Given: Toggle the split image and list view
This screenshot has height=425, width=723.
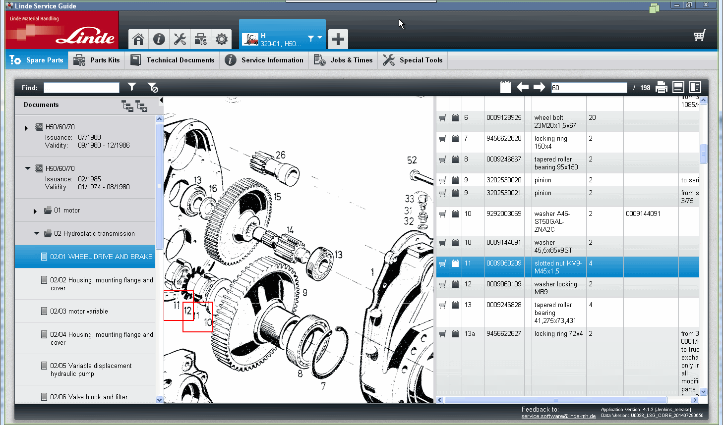Looking at the screenshot, I should click(695, 87).
